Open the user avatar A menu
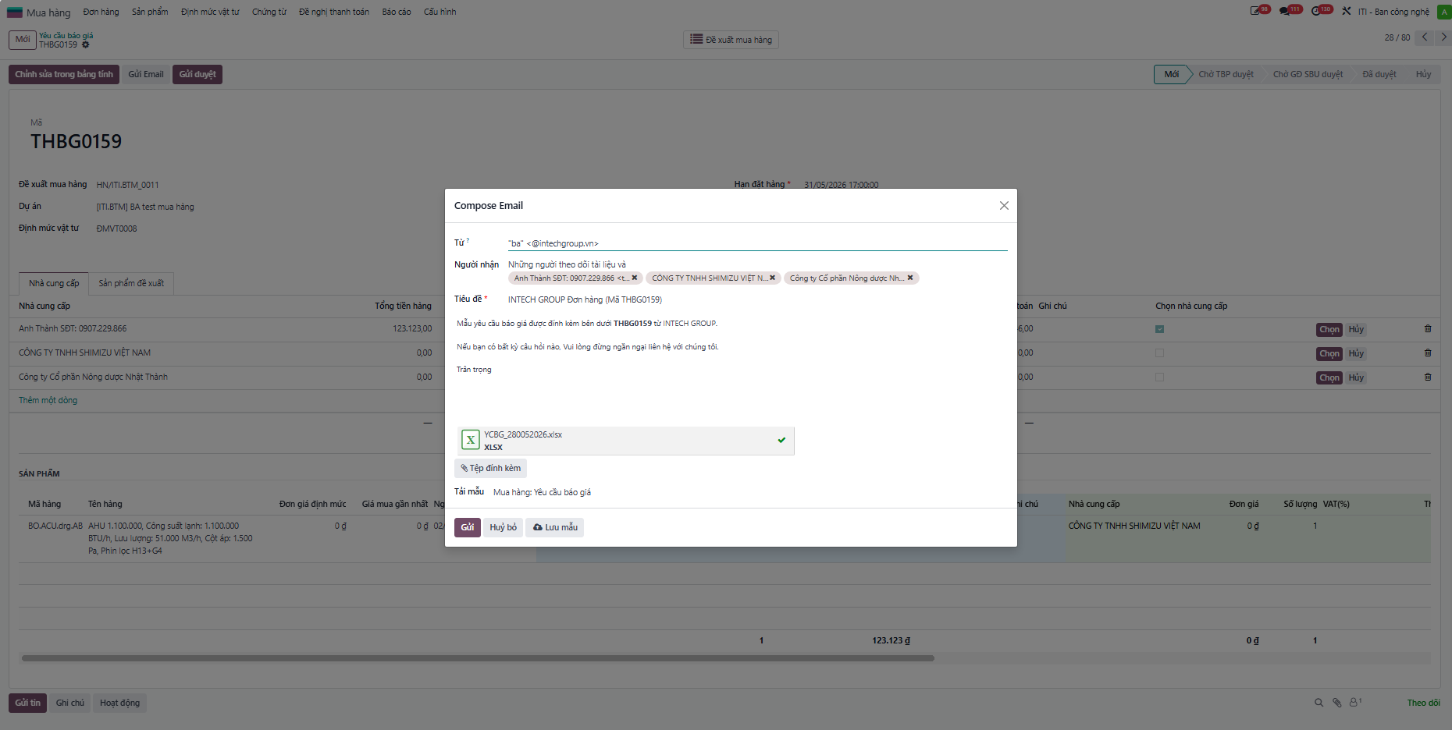 pos(1443,12)
